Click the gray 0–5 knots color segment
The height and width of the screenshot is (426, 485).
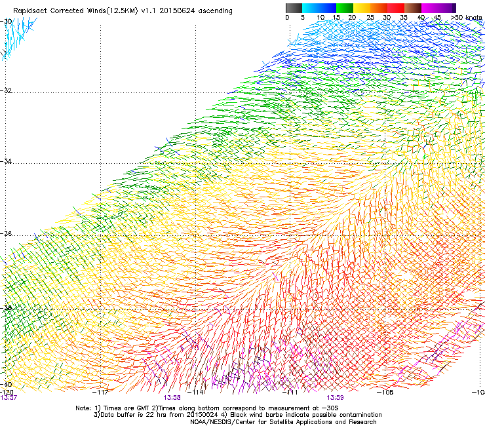[294, 8]
